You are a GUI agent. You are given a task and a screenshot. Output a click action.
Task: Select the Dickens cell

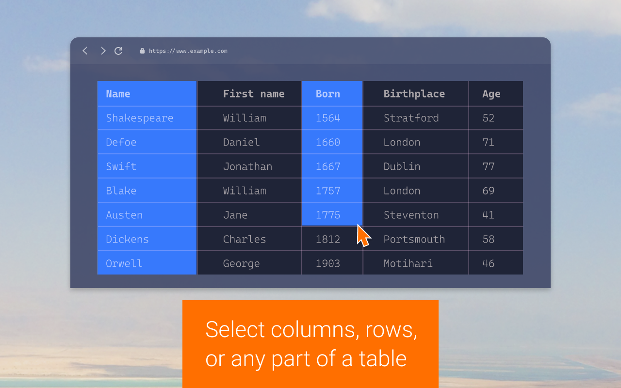(147, 239)
